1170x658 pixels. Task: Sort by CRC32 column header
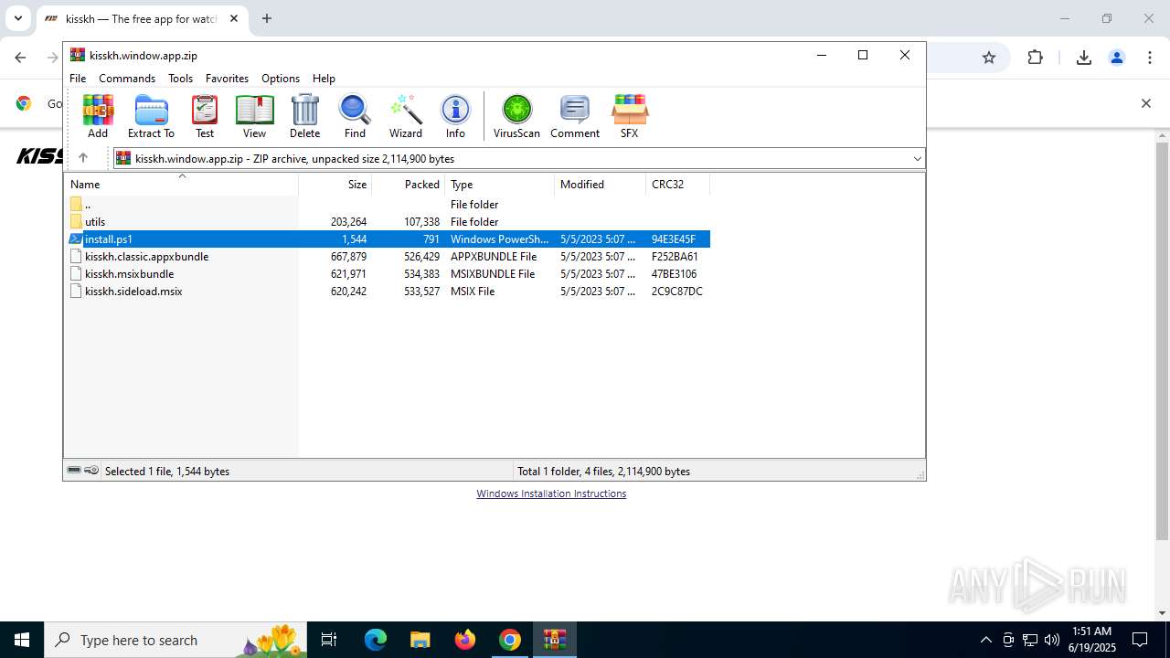pos(677,185)
